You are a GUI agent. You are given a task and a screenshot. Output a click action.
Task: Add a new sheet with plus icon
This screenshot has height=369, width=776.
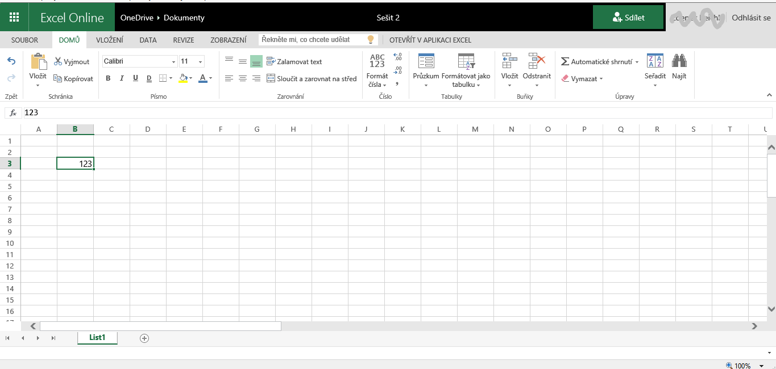pos(144,338)
